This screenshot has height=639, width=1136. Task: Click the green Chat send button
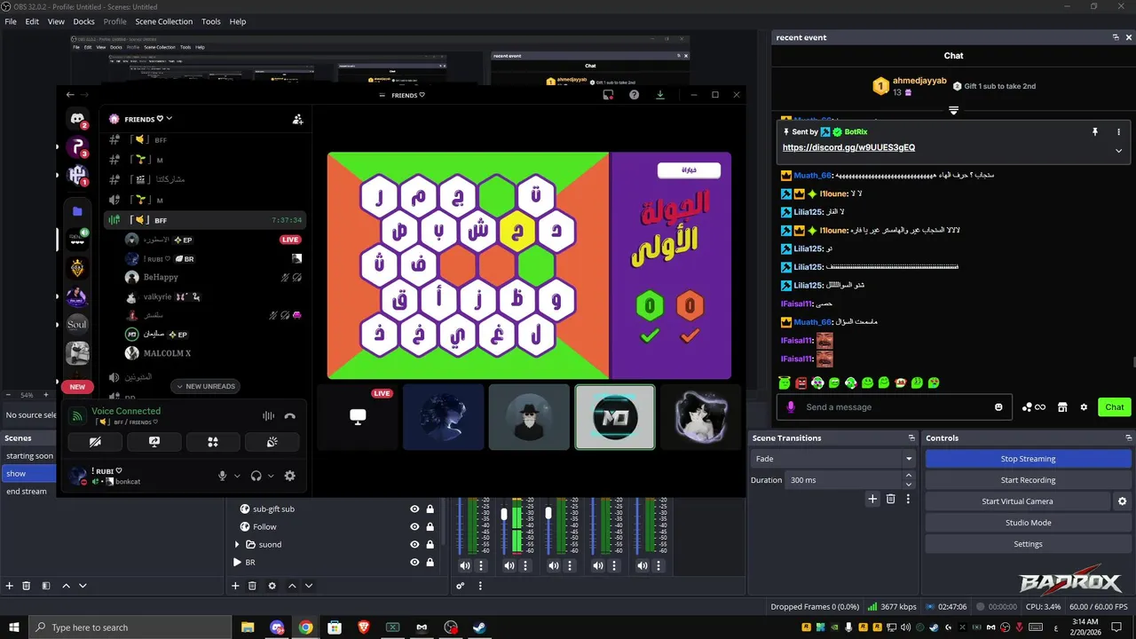1115,407
